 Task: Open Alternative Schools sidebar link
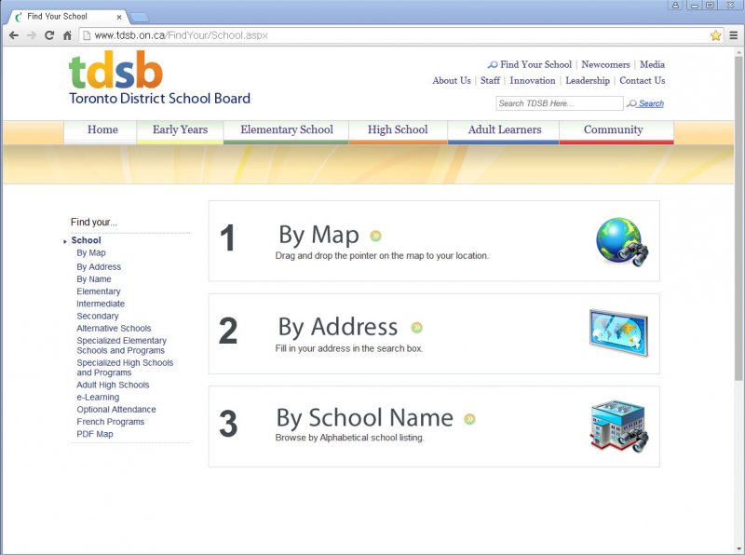coord(114,329)
